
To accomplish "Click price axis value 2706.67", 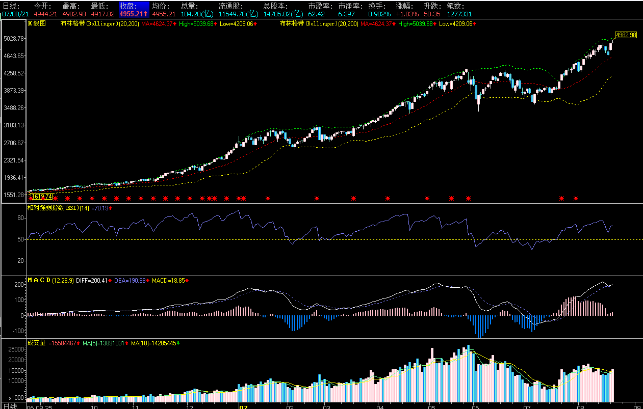I will 14,143.
